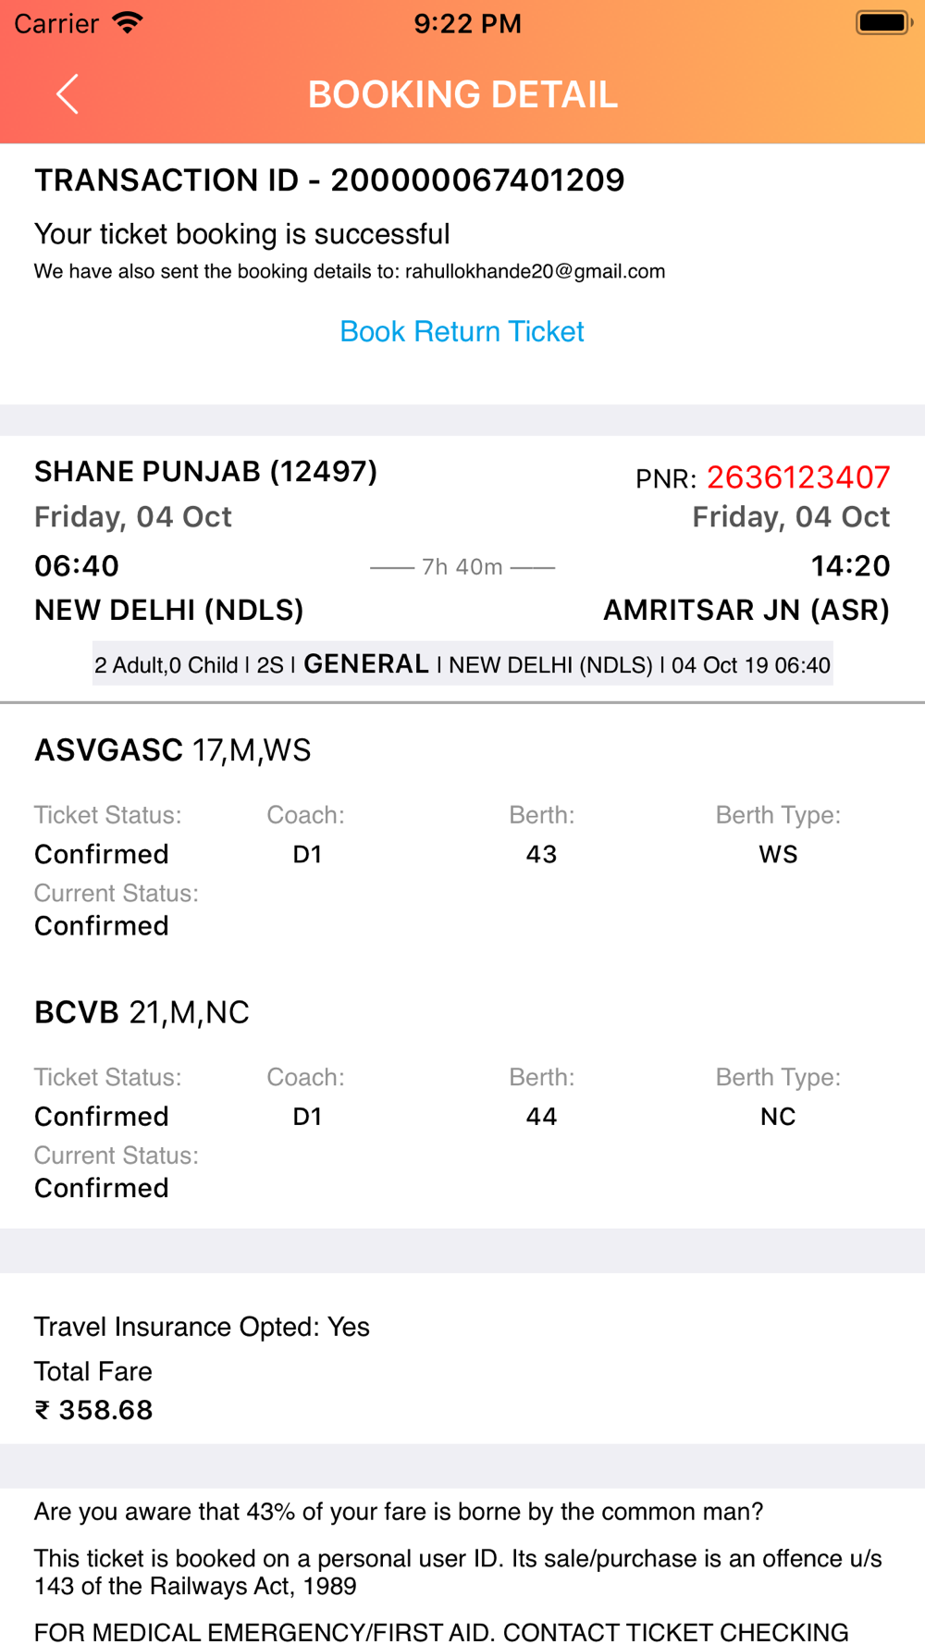The height and width of the screenshot is (1645, 925).
Task: Tap destination AMRITSAR JN (ASR)
Action: click(x=746, y=611)
